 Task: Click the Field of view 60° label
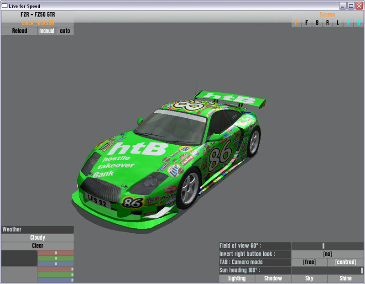point(255,246)
